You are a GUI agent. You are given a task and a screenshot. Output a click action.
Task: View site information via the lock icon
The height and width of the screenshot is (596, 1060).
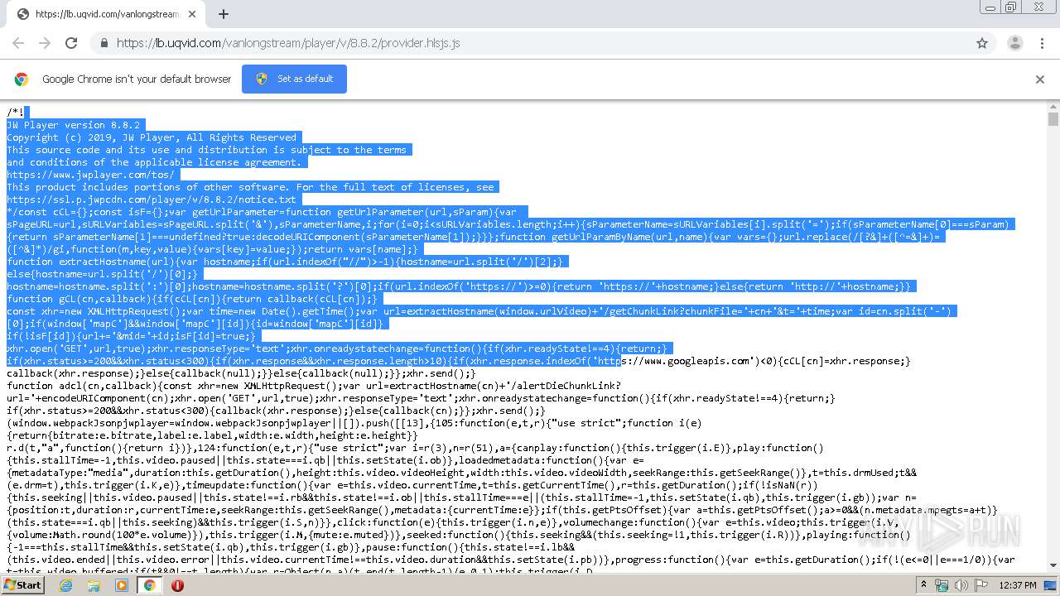[x=104, y=43]
